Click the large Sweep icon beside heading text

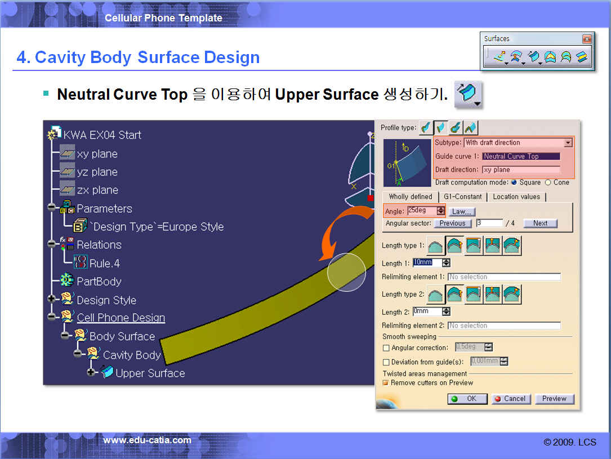(468, 94)
